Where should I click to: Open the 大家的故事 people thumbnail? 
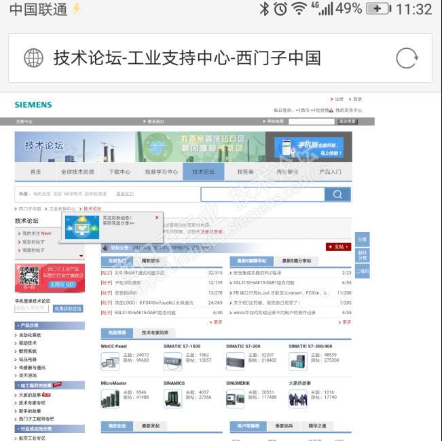(x=298, y=399)
